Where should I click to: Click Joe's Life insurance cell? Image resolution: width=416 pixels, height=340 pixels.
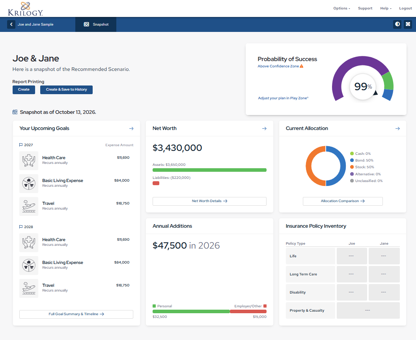pos(352,256)
